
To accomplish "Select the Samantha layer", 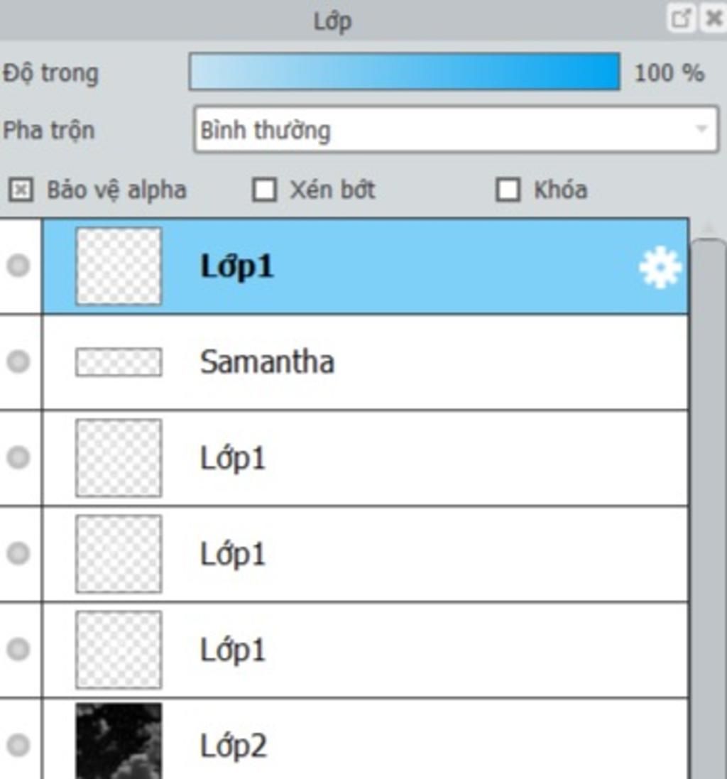I will [366, 361].
